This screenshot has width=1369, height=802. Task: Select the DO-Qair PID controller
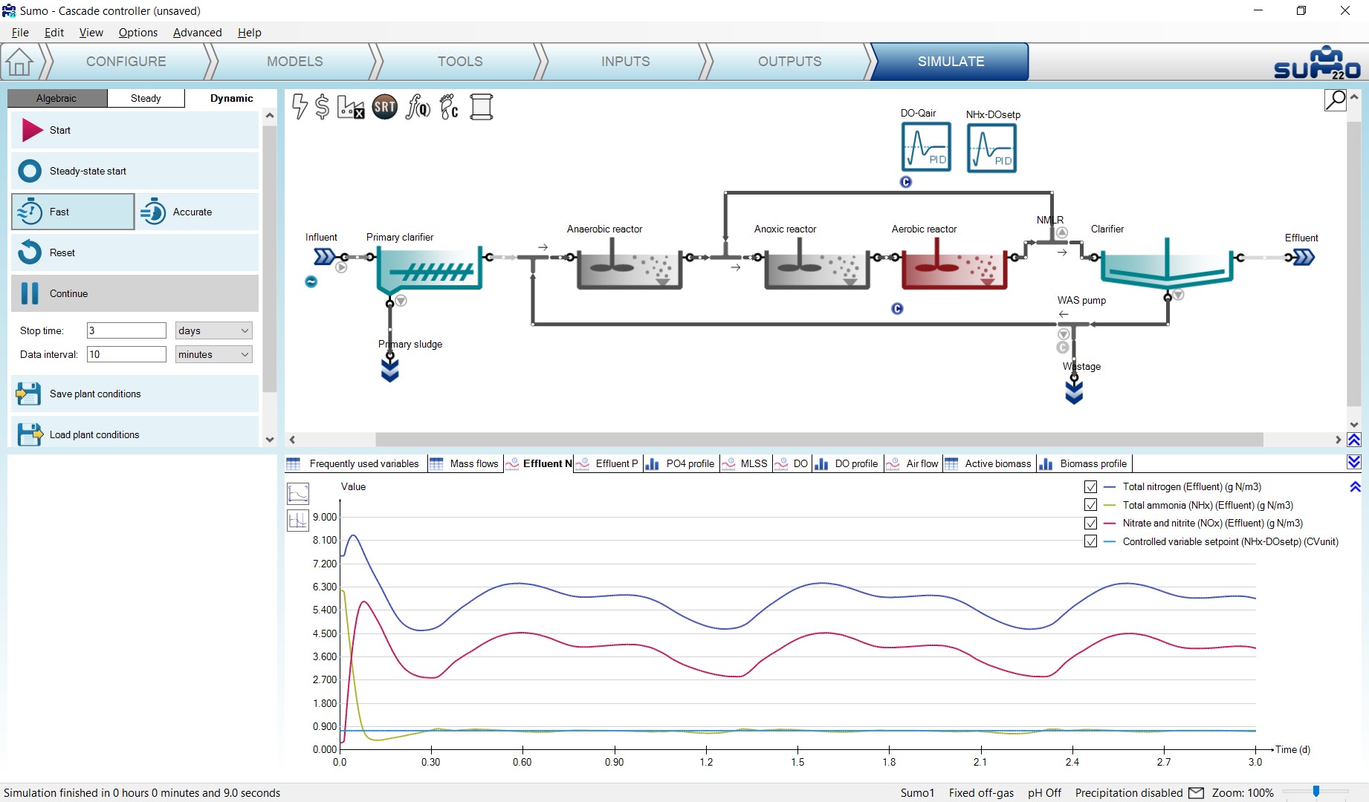(926, 147)
